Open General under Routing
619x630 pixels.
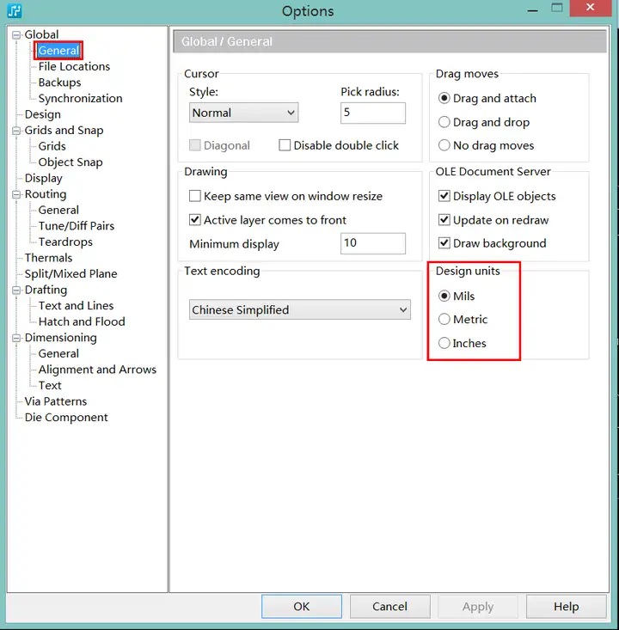pyautogui.click(x=58, y=210)
